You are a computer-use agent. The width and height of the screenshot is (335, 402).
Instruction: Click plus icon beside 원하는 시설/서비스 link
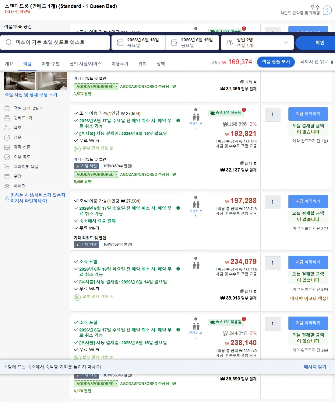tap(7, 198)
